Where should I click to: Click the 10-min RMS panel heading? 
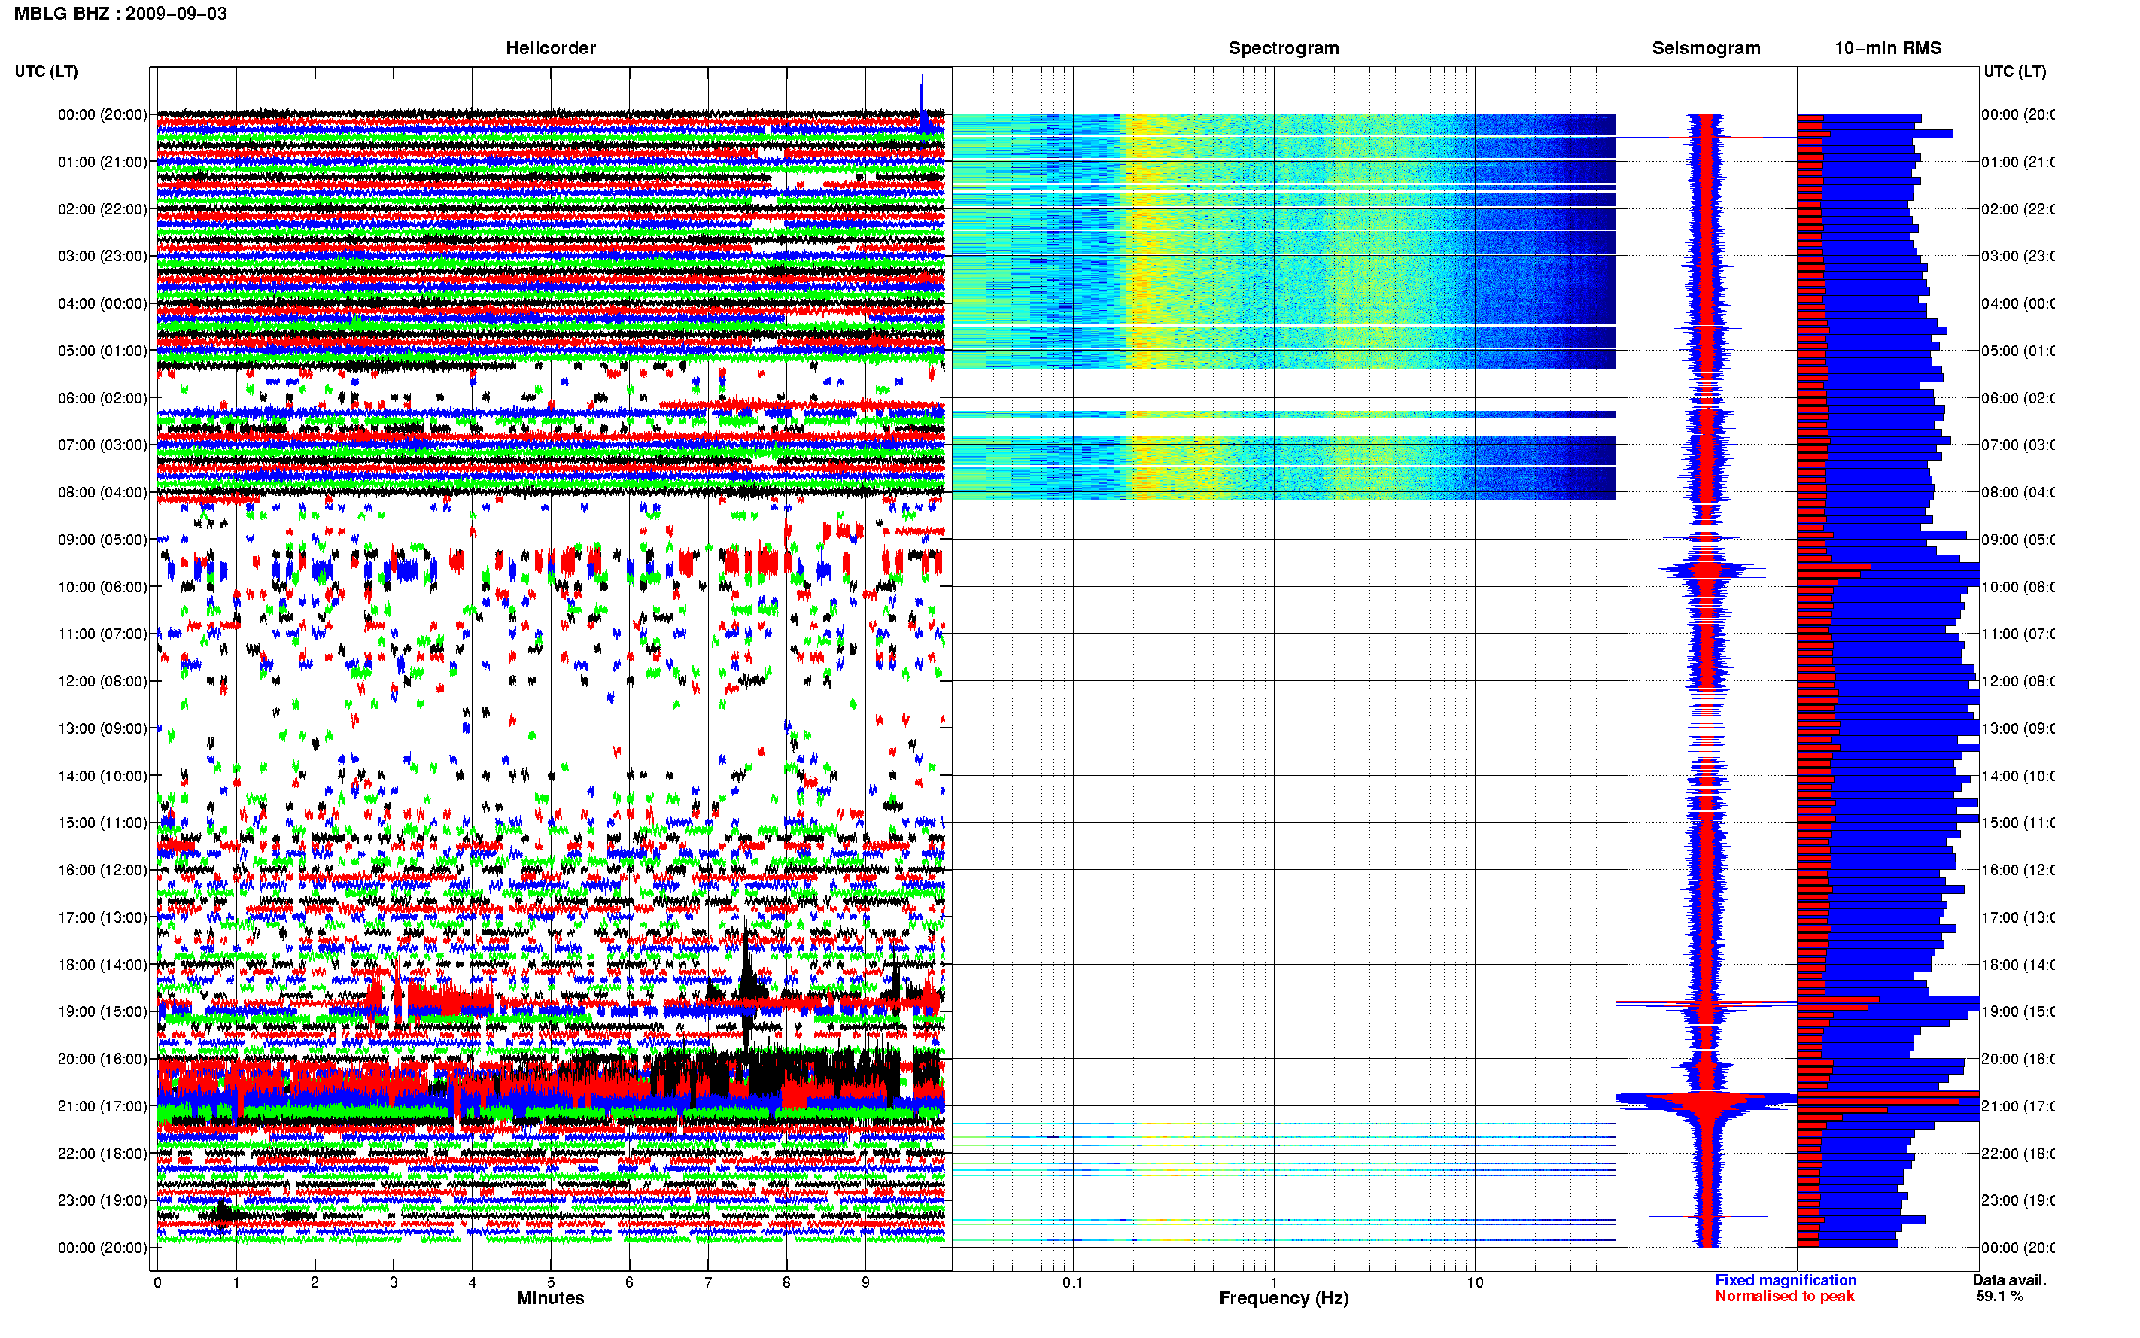(x=1887, y=48)
